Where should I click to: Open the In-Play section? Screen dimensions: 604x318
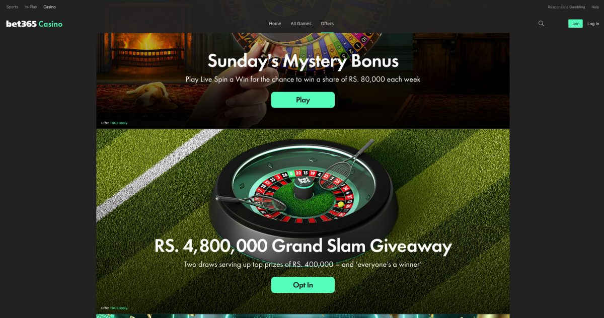31,7
